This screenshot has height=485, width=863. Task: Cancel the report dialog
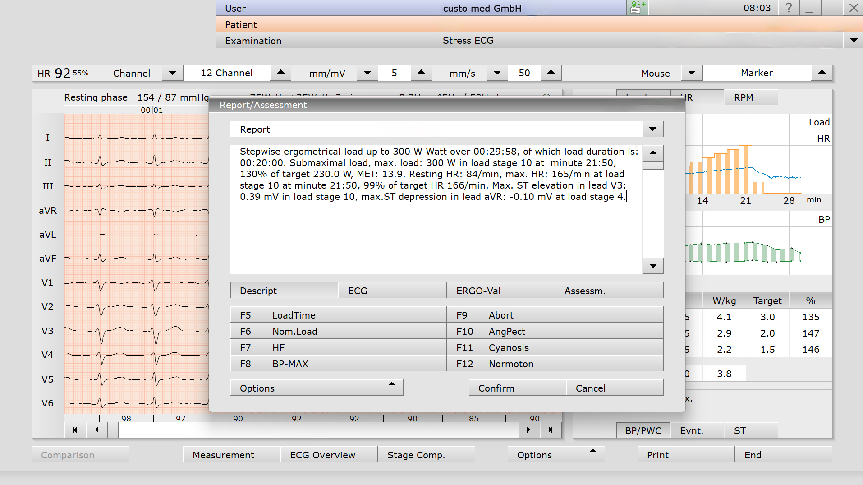pyautogui.click(x=615, y=388)
